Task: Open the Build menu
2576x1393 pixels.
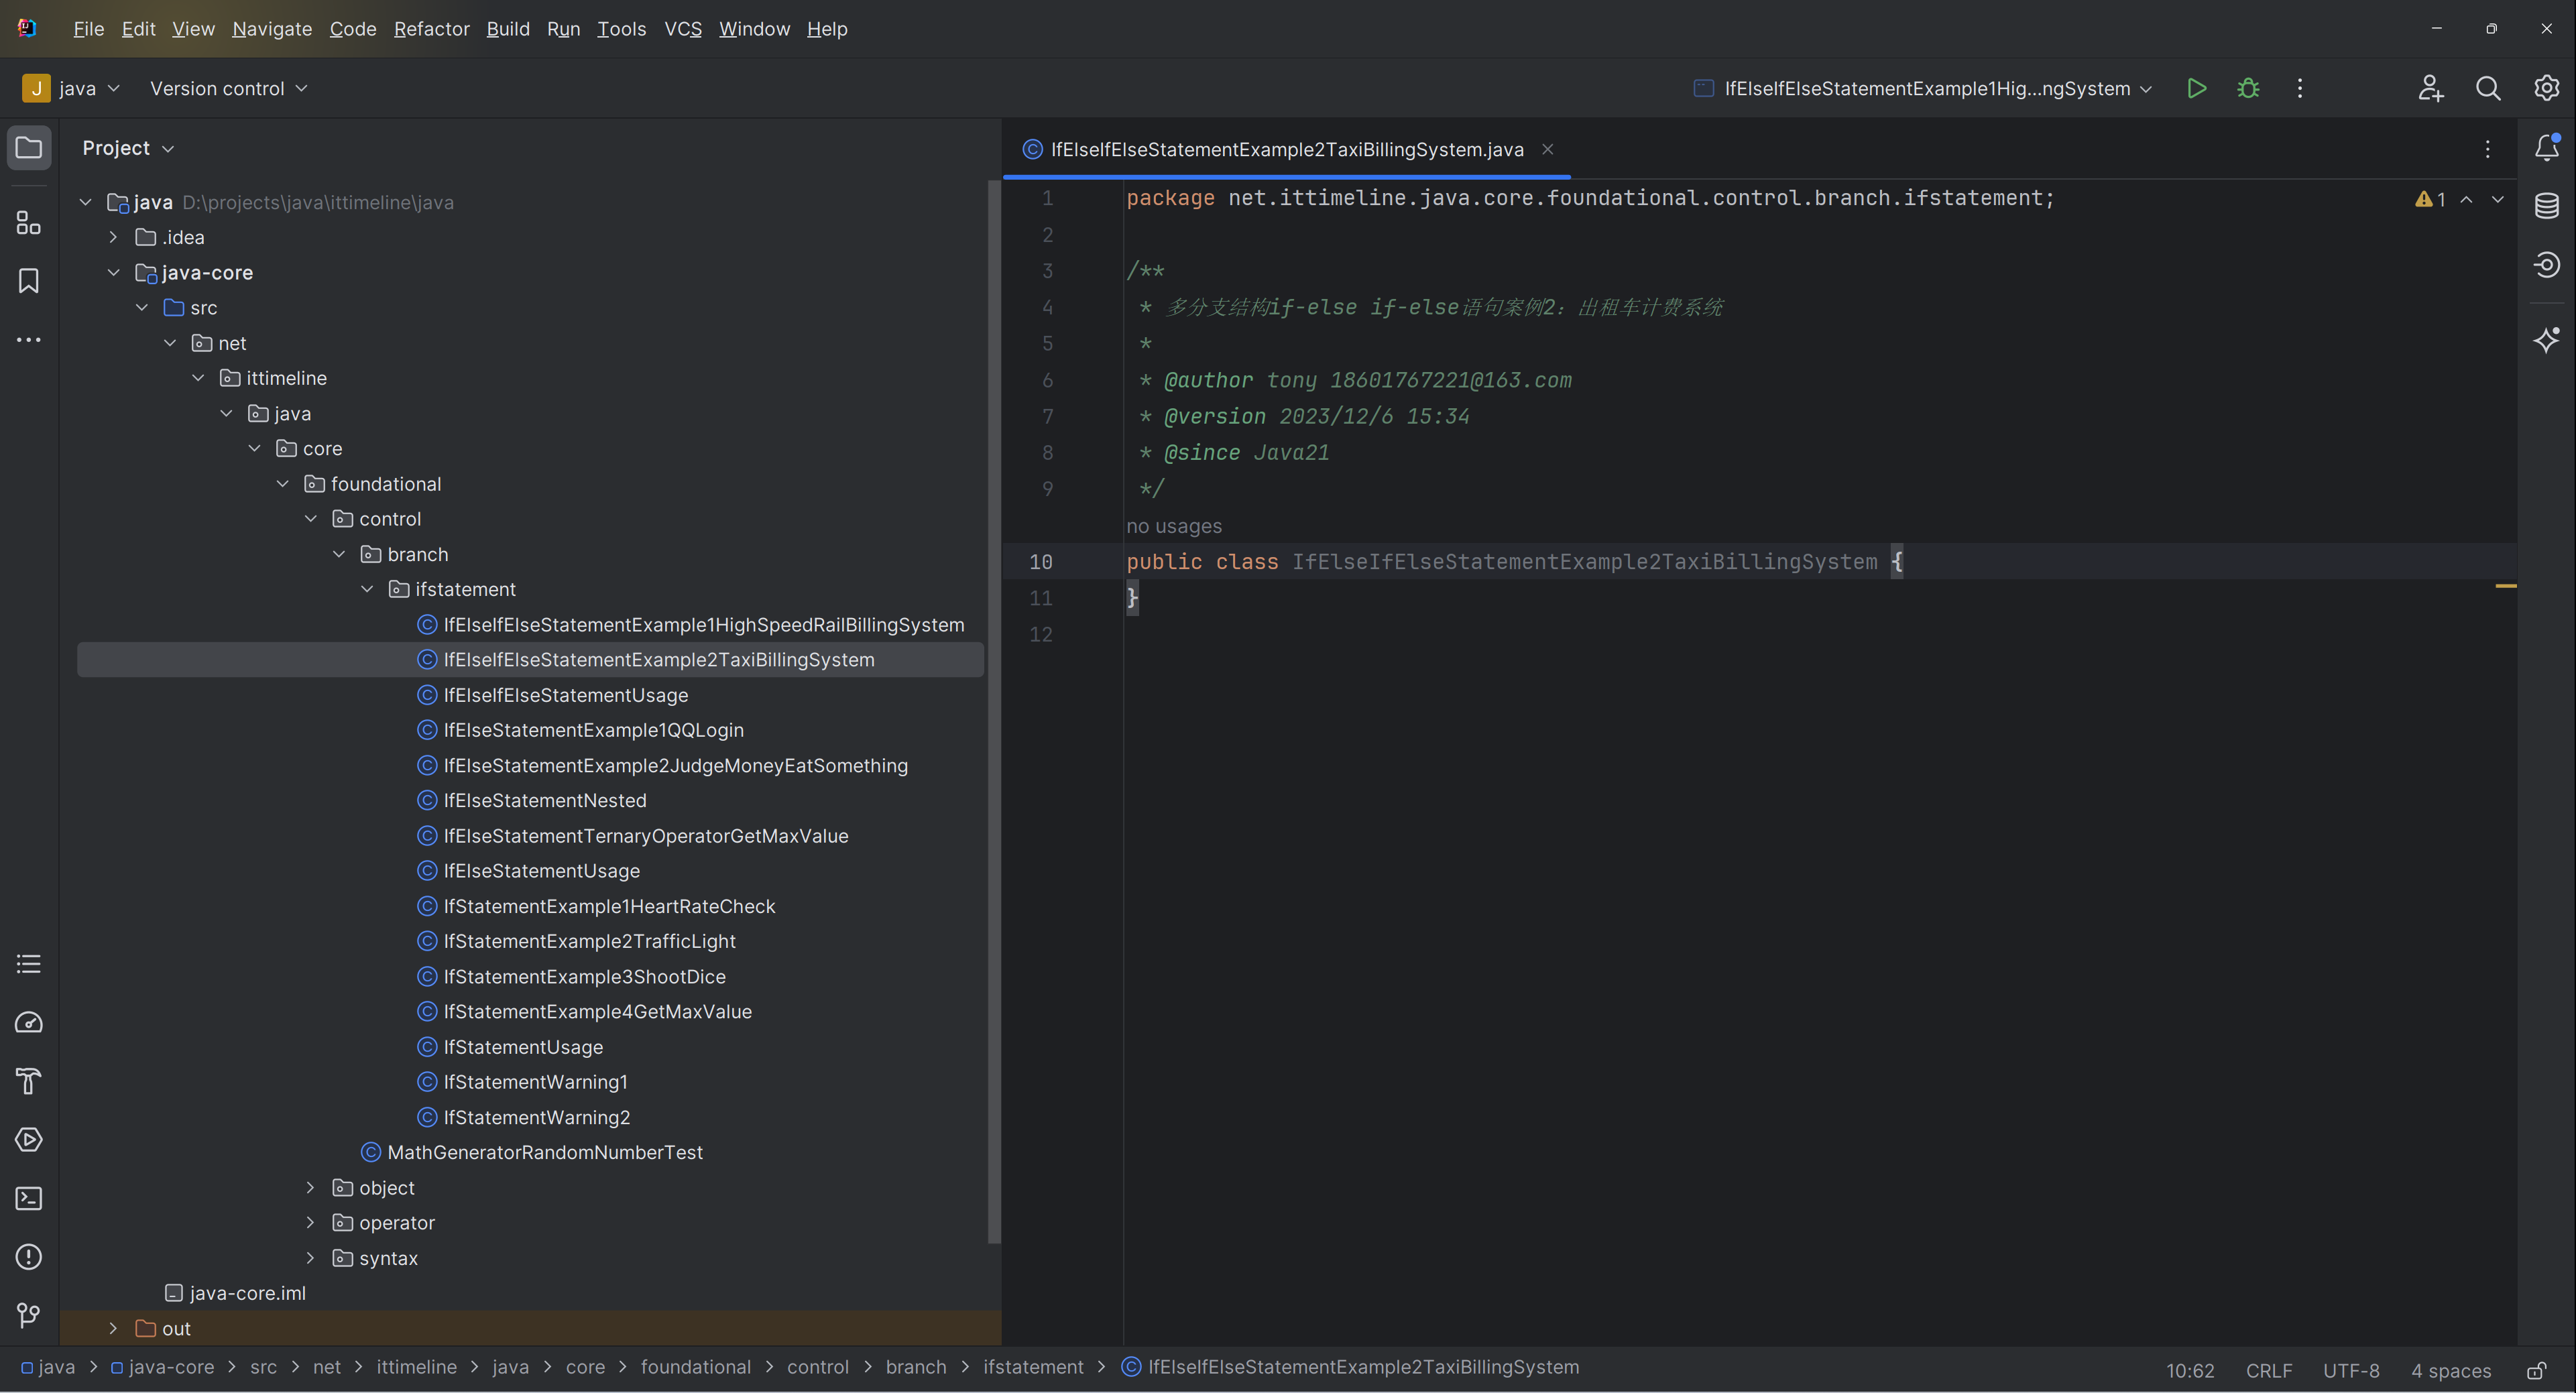Action: 508,29
